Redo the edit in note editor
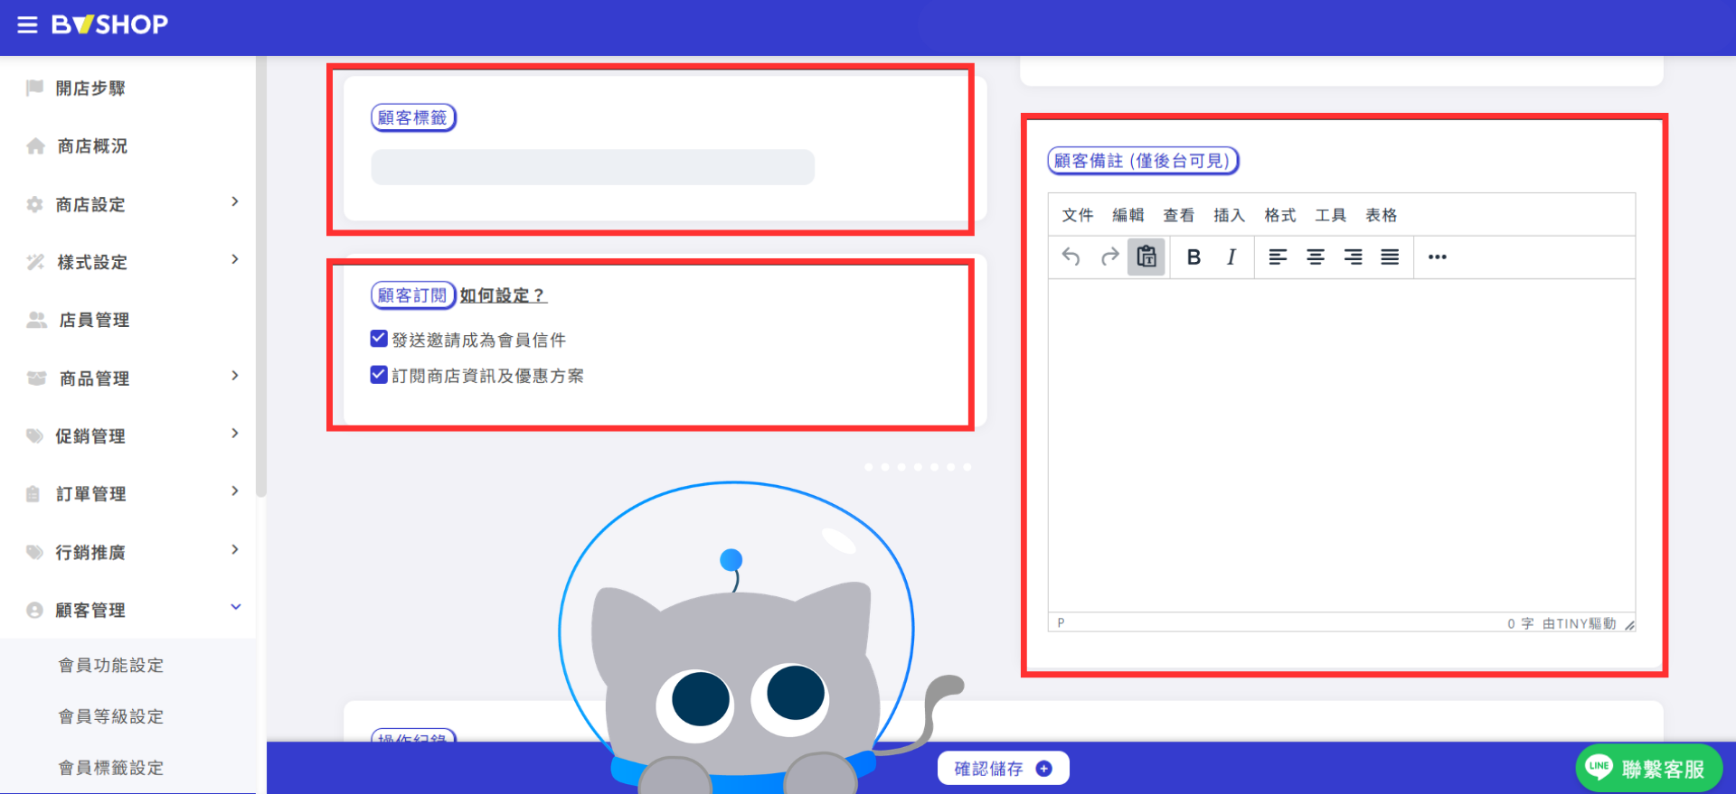The width and height of the screenshot is (1736, 794). pos(1109,257)
